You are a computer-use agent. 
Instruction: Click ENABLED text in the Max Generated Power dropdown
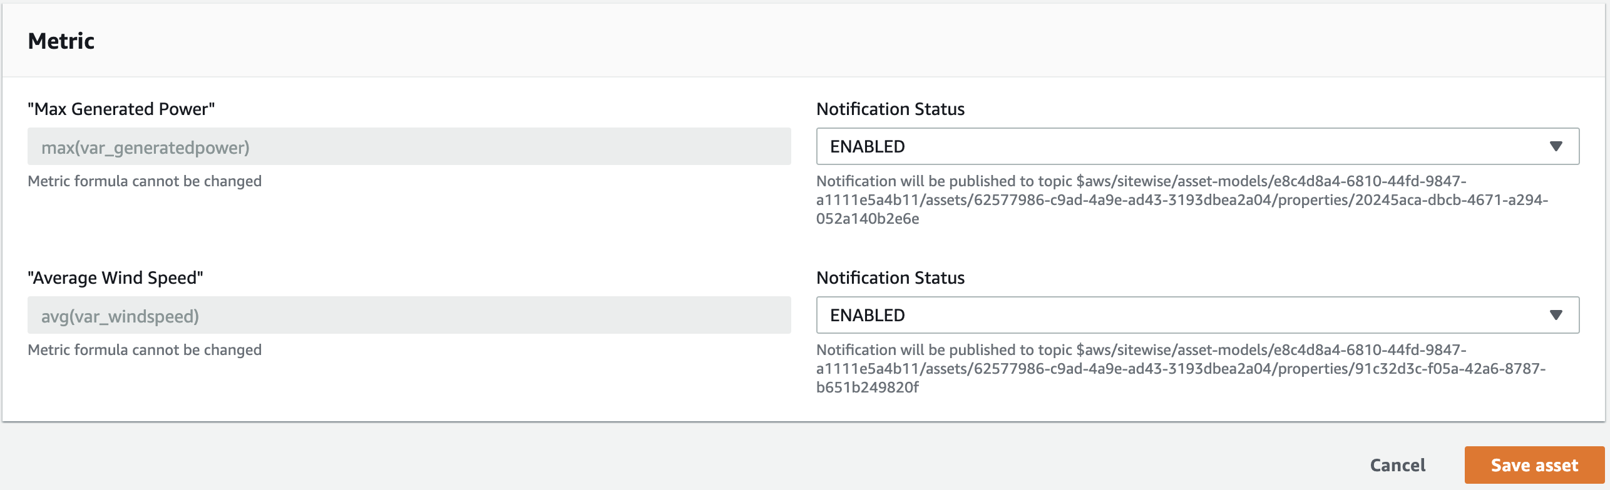tap(867, 146)
